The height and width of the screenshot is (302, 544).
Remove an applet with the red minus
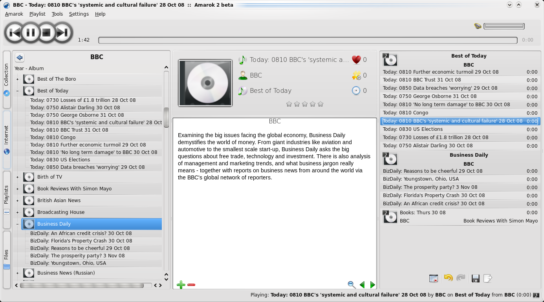191,285
